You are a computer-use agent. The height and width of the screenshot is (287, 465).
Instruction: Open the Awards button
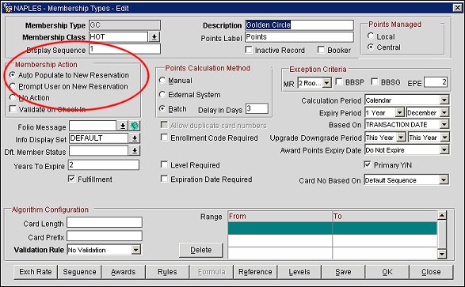tap(124, 272)
